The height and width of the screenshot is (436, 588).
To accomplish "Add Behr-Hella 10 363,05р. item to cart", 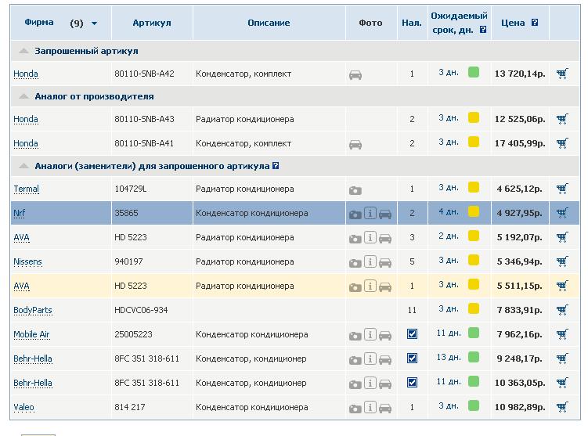I will pos(562,383).
